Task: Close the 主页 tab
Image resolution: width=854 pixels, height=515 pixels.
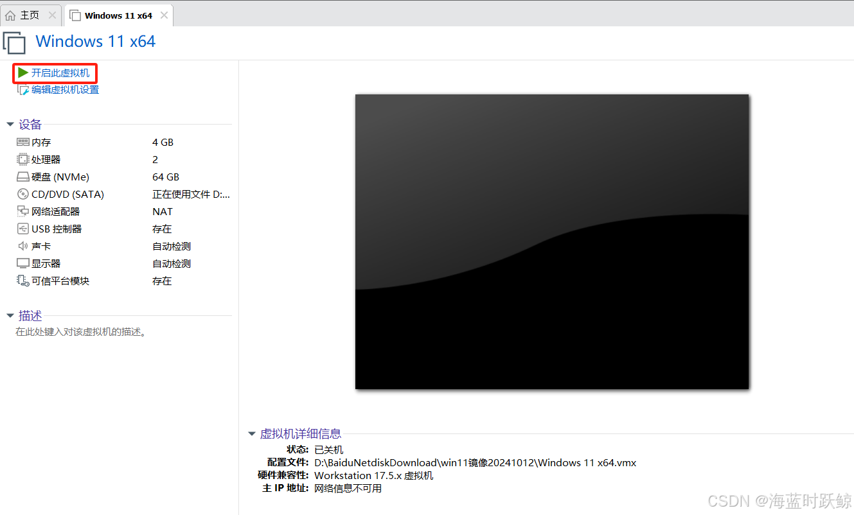Action: pyautogui.click(x=52, y=15)
